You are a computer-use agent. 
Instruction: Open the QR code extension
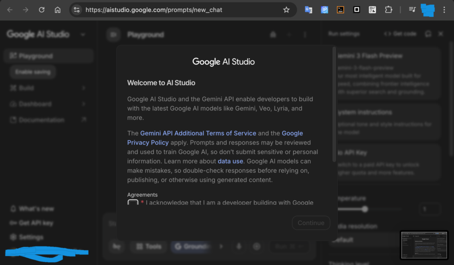pos(372,10)
